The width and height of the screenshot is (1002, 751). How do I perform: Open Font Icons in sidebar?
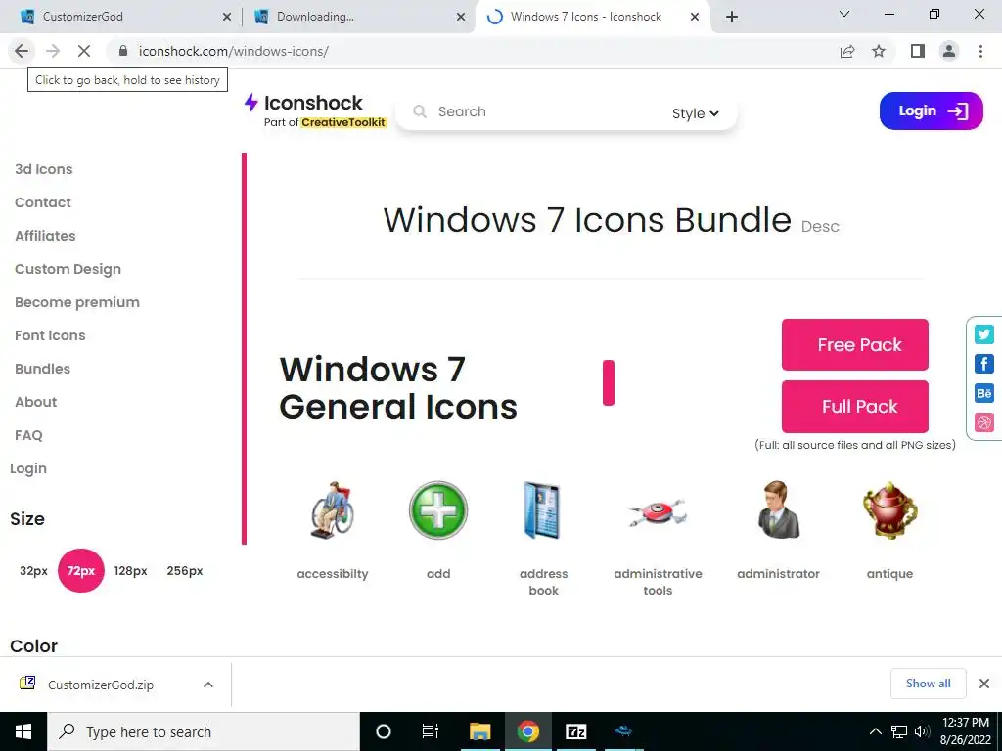click(50, 335)
